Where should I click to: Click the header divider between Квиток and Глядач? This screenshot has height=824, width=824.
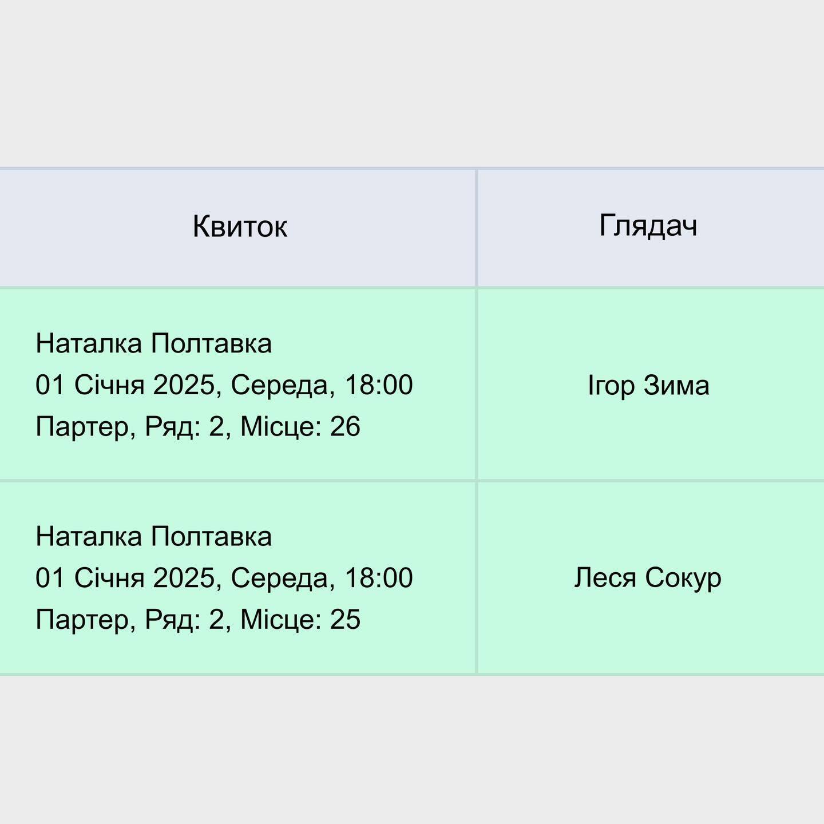pos(476,228)
